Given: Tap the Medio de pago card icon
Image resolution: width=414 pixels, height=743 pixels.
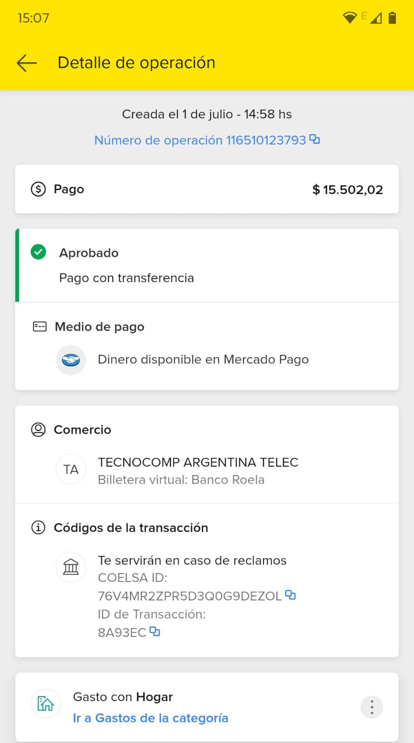Looking at the screenshot, I should coord(40,327).
